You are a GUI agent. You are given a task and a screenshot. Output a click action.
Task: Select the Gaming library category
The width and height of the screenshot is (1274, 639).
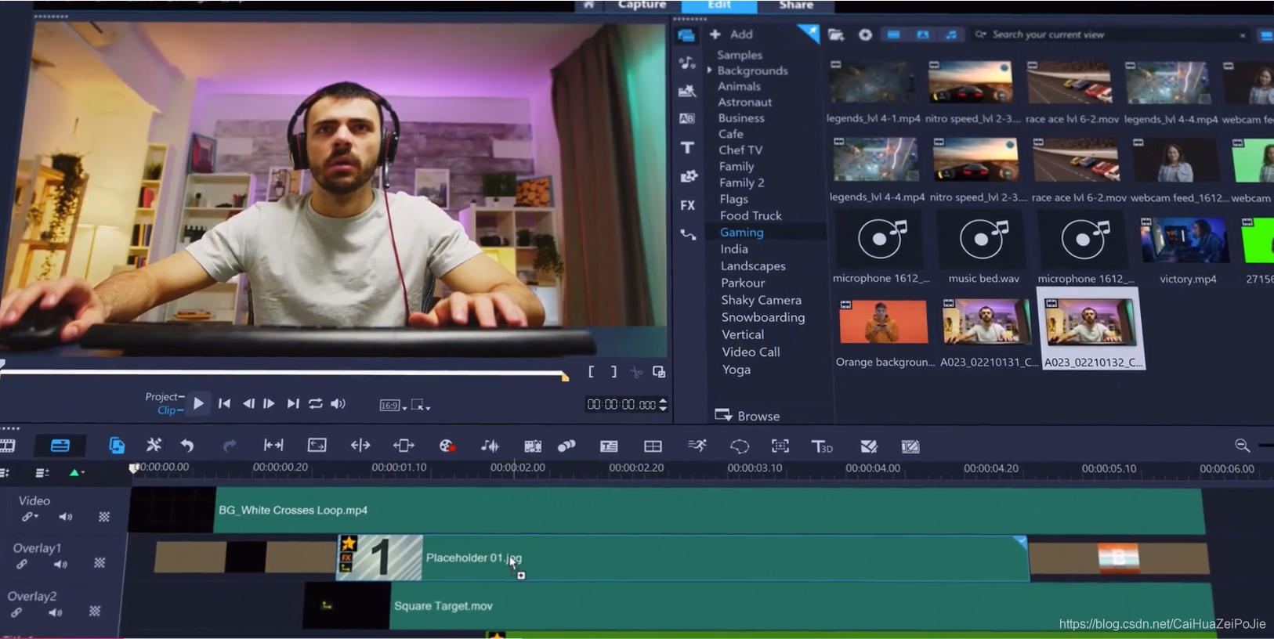coord(741,233)
